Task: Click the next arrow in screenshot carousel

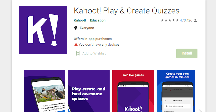Action: point(200,111)
